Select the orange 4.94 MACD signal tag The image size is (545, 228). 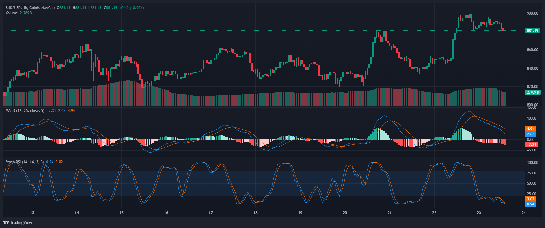530,129
